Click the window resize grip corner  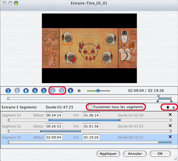[176, 159]
